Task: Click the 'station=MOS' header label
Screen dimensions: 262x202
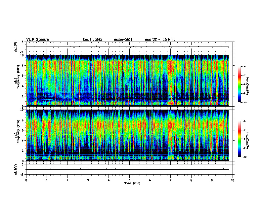Action: [123, 40]
